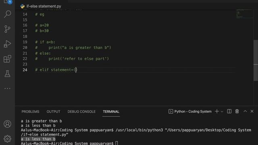Open the Search view in activity bar

click(7, 14)
